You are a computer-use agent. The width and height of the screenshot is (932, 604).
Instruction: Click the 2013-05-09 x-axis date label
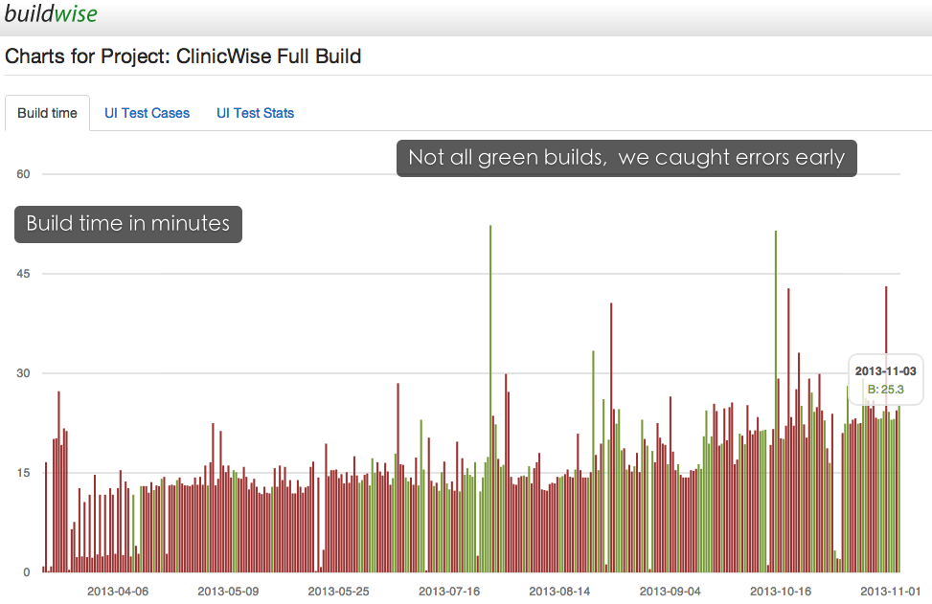pos(228,592)
